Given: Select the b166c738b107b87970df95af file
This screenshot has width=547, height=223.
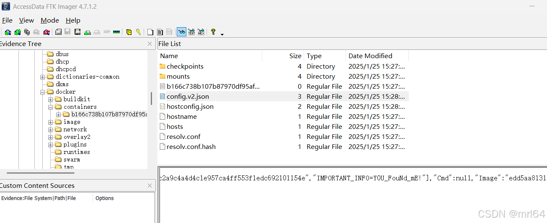Looking at the screenshot, I should tap(283, 87).
